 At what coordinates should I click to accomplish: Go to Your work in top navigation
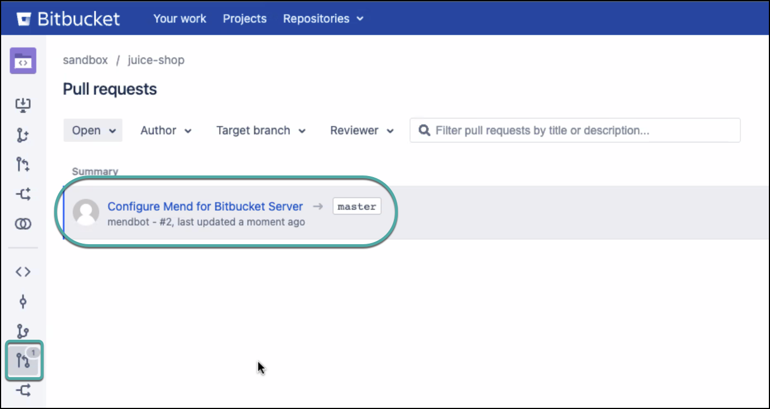[179, 18]
